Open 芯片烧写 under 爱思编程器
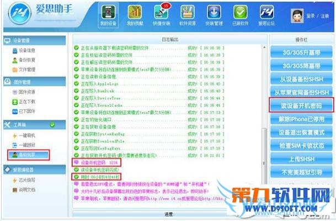336x221 pixels. (24, 180)
